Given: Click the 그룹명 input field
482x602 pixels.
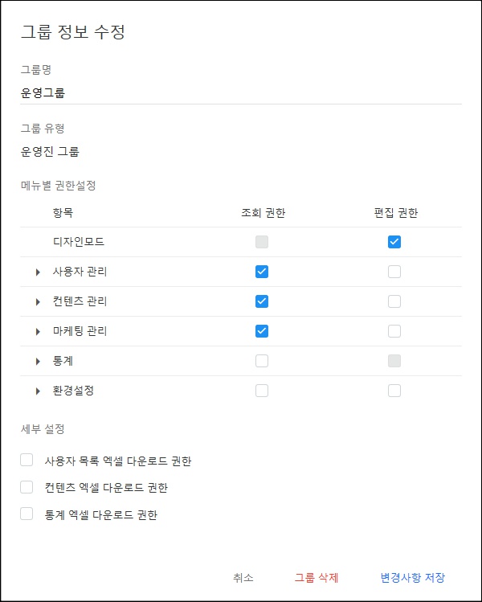Looking at the screenshot, I should pos(241,92).
